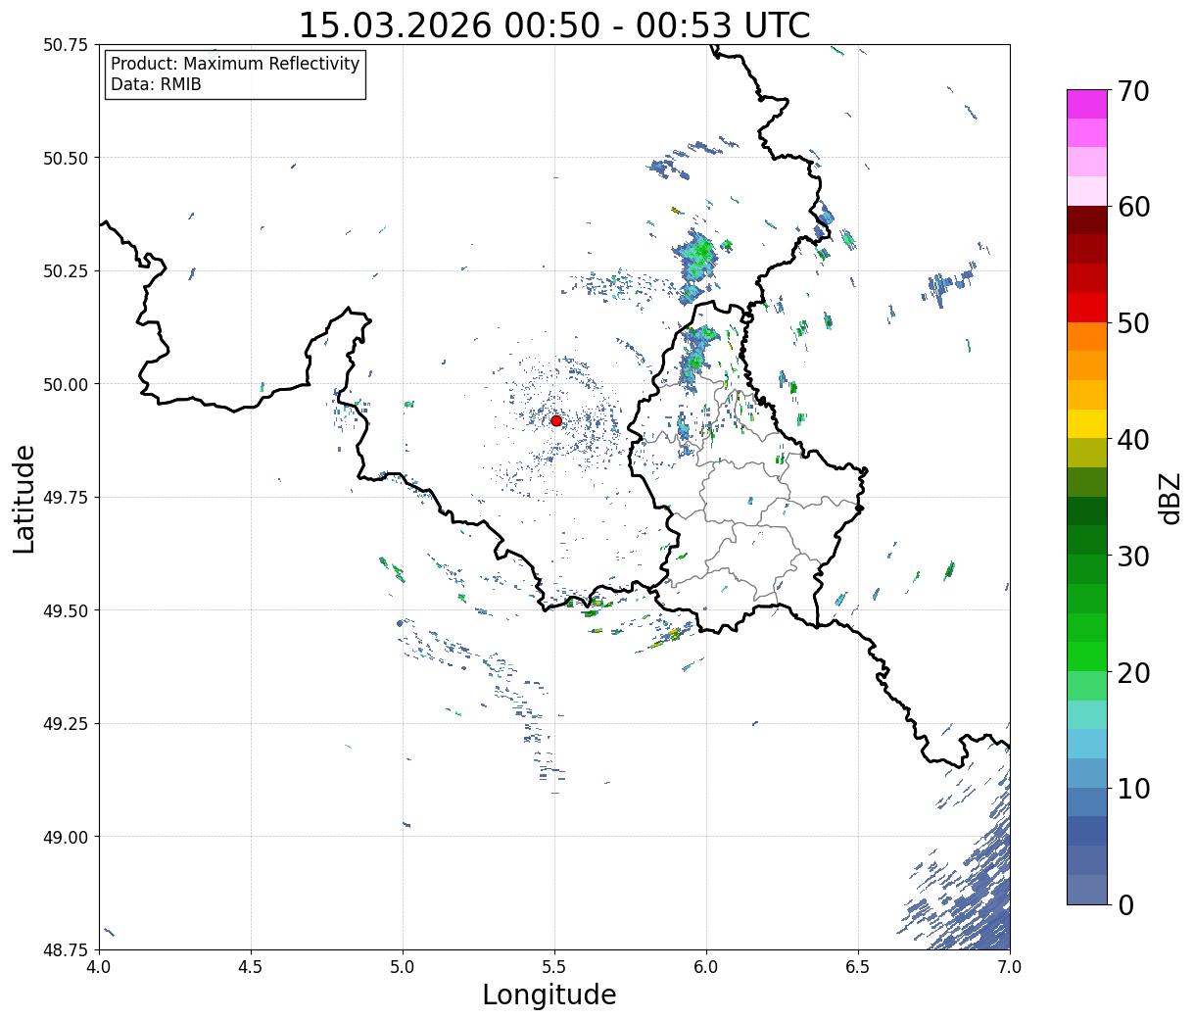Click latitude tick label 50.75
Image resolution: width=1194 pixels, height=1019 pixels.
66,45
